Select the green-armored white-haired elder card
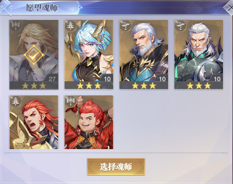This screenshot has height=184, width=233. (x=199, y=54)
